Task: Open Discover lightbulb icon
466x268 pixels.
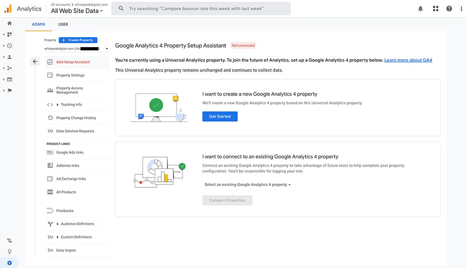Action: coord(9,252)
